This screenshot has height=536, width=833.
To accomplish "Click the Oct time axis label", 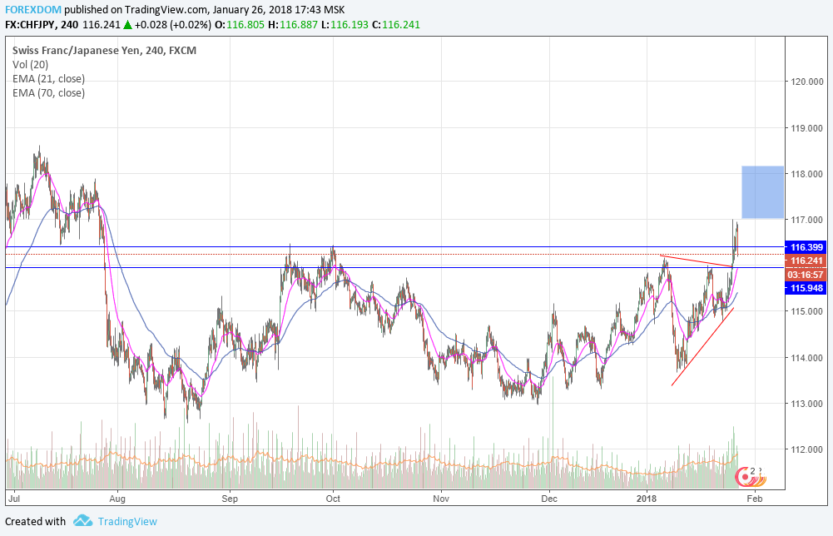I will click(x=333, y=499).
